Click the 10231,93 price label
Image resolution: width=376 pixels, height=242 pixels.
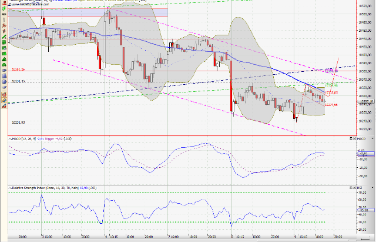pyautogui.click(x=18, y=122)
